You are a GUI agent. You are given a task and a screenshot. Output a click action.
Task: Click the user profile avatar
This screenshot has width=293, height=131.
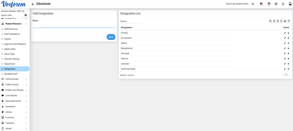click(290, 4)
